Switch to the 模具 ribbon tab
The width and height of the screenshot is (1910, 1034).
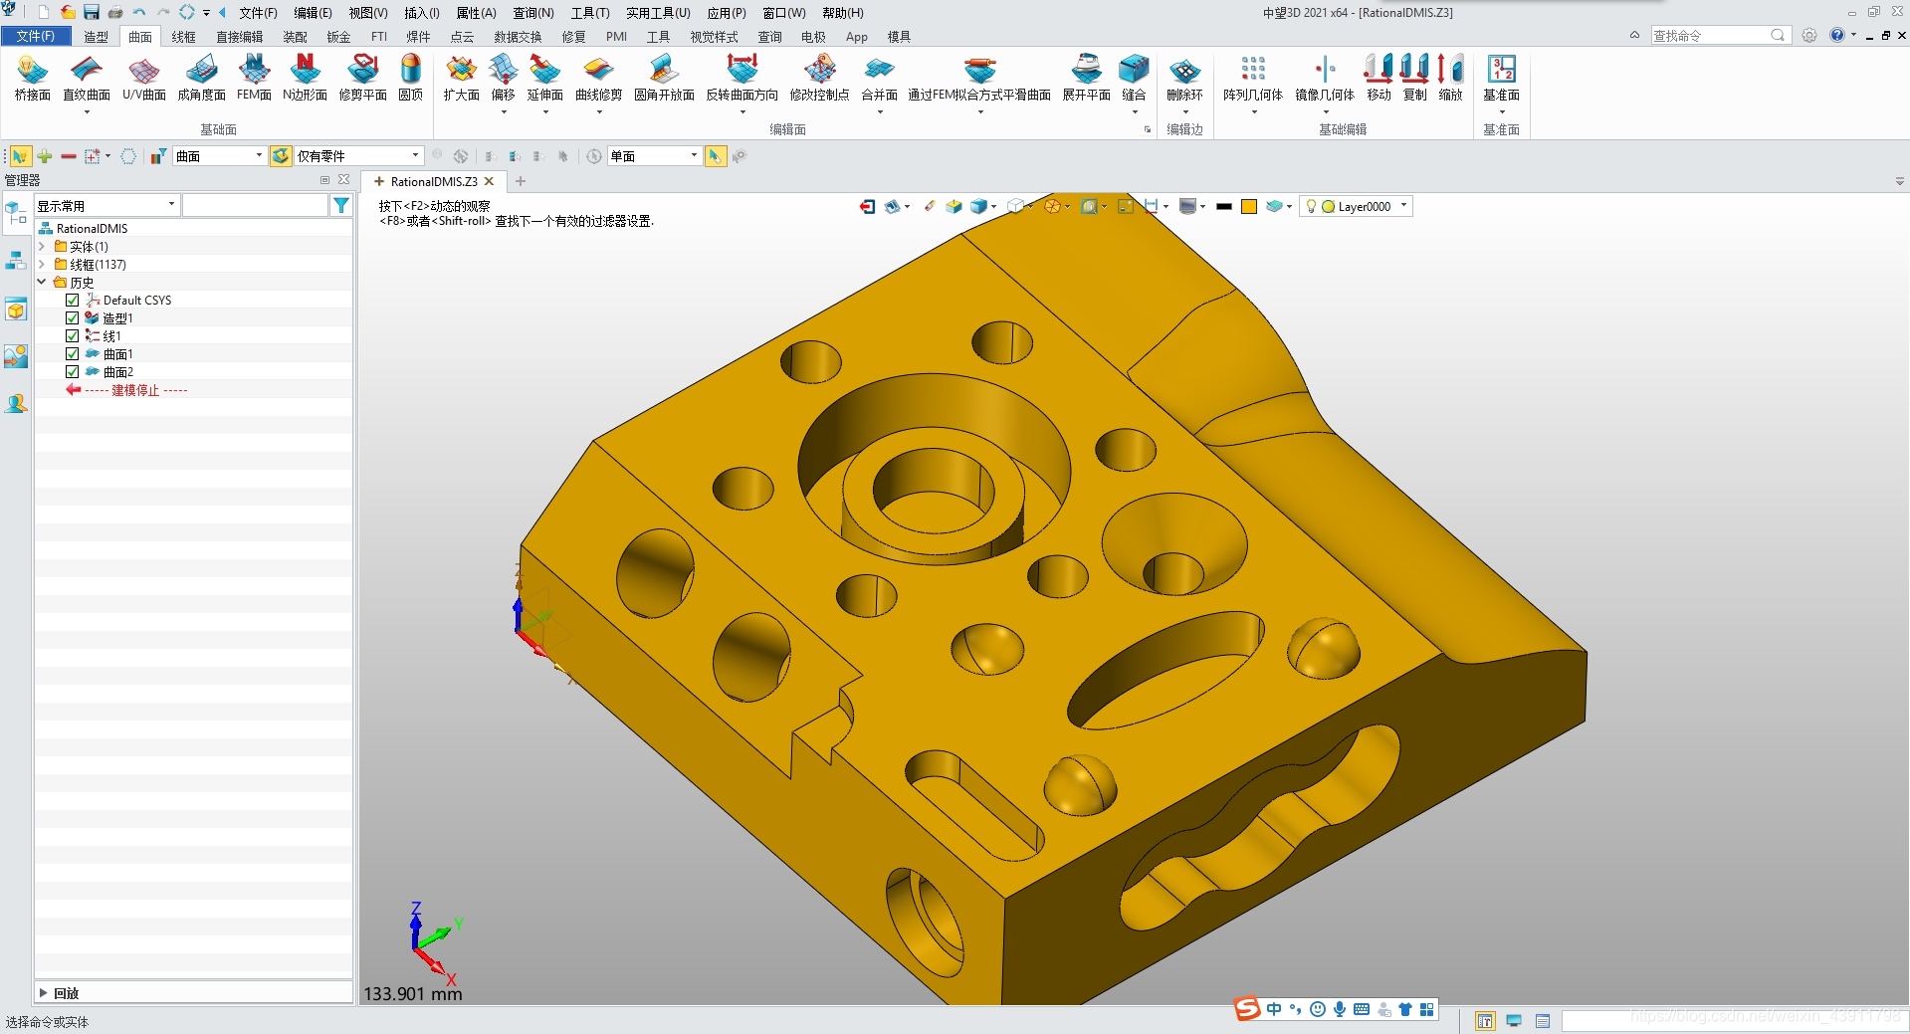click(899, 37)
